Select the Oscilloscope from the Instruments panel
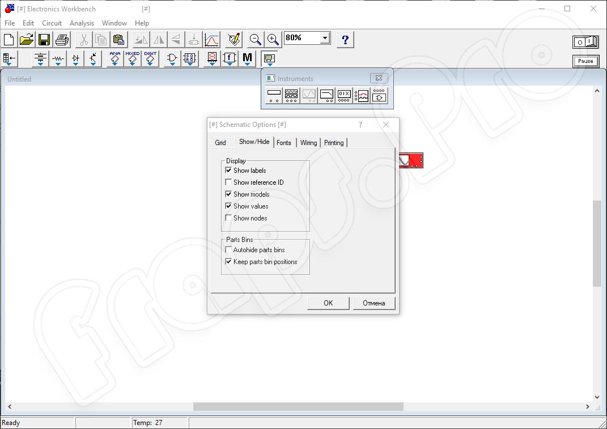The image size is (607, 429). click(308, 95)
